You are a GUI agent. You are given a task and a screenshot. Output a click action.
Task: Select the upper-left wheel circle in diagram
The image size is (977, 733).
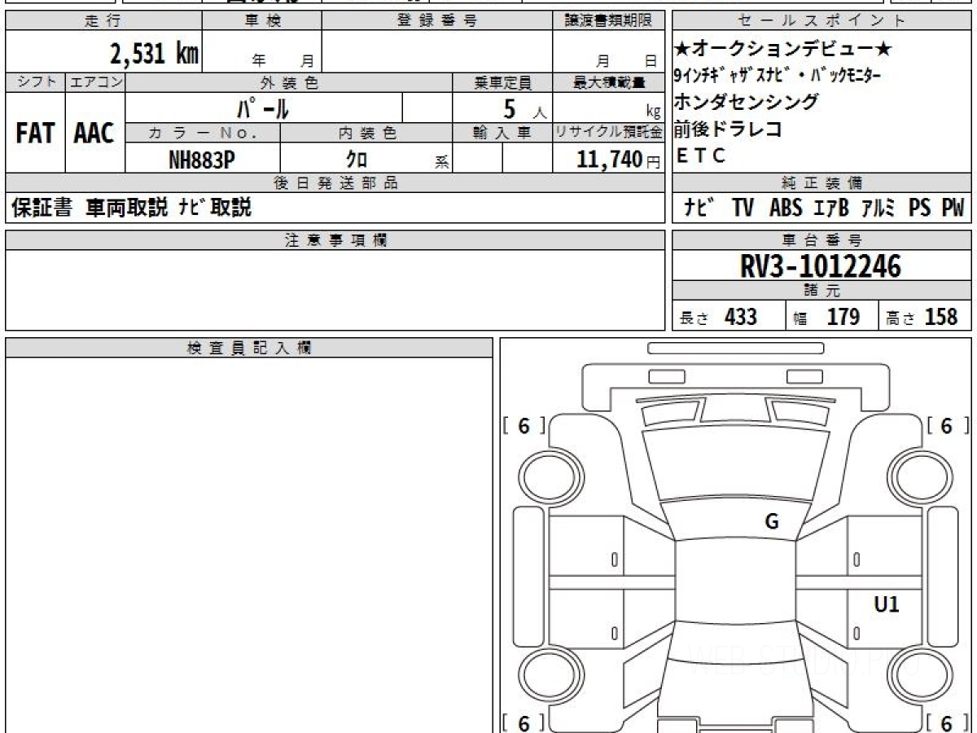point(550,476)
